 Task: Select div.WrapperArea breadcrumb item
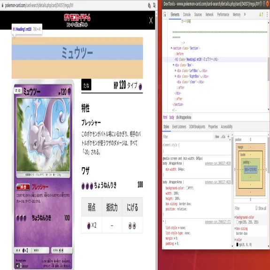pos(184,117)
